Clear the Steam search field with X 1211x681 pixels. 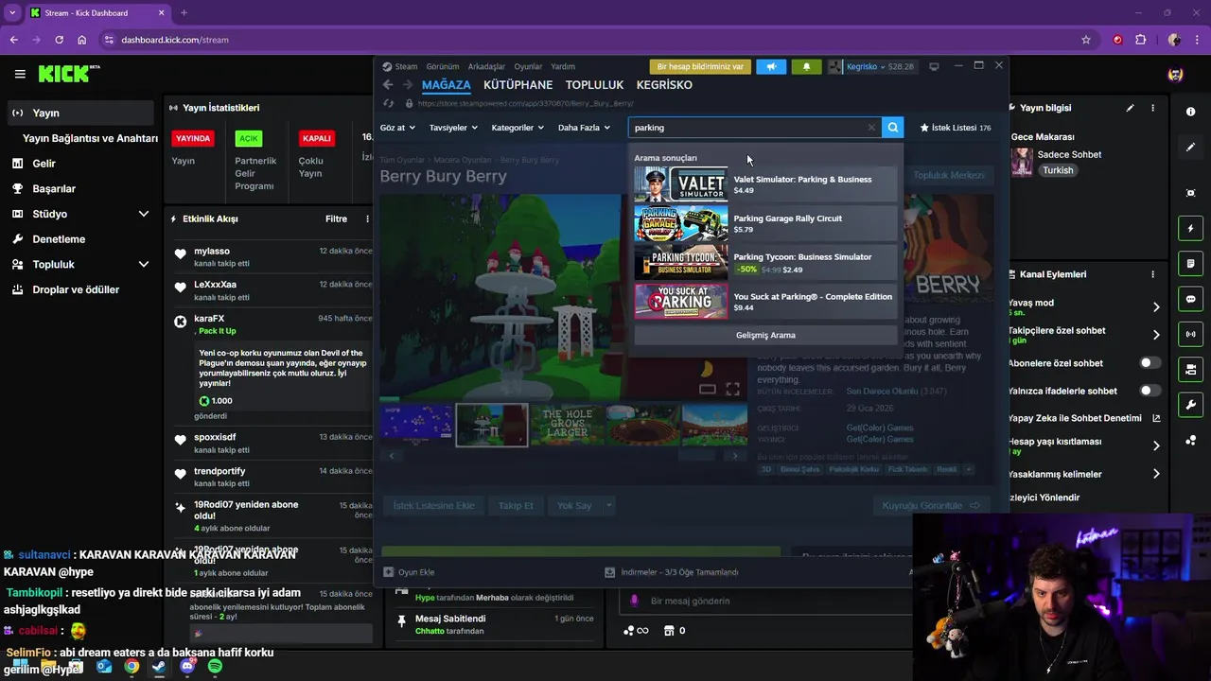[871, 128]
